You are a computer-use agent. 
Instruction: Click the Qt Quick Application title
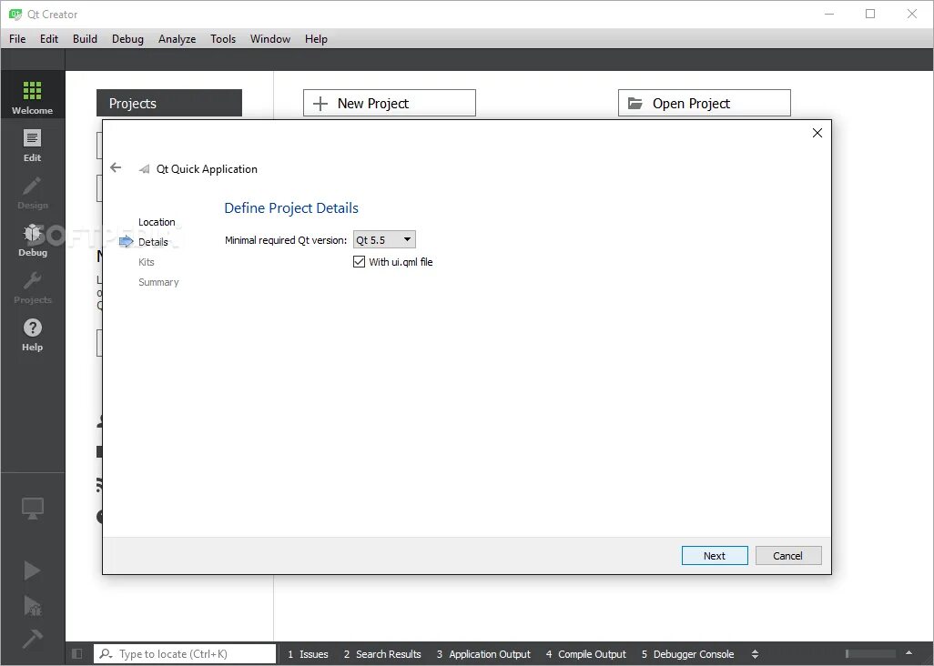pos(207,169)
